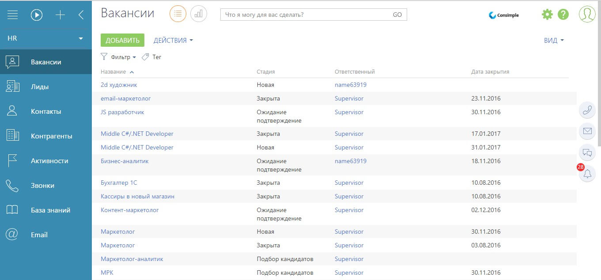The width and height of the screenshot is (601, 280).
Task: Open the HR workplace dropdown
Action: pos(46,38)
